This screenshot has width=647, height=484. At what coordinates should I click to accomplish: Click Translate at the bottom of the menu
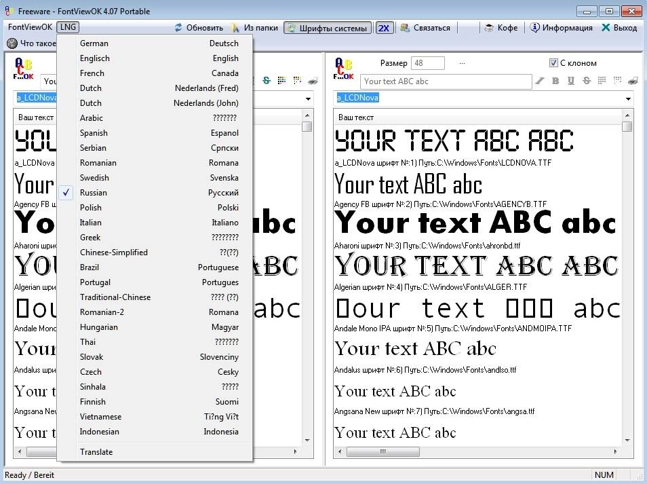click(155, 452)
